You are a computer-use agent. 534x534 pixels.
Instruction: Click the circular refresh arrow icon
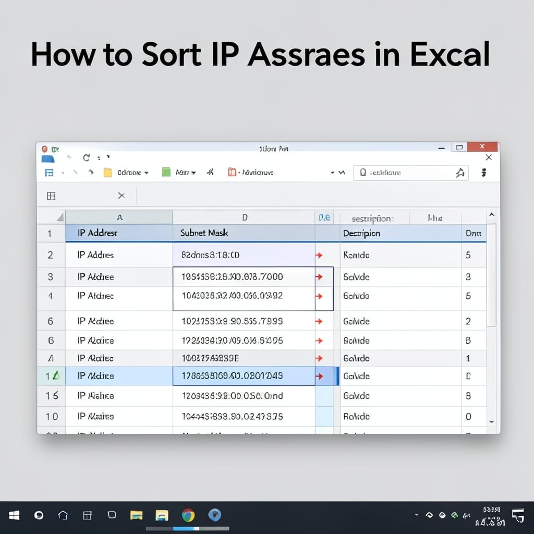tap(87, 157)
